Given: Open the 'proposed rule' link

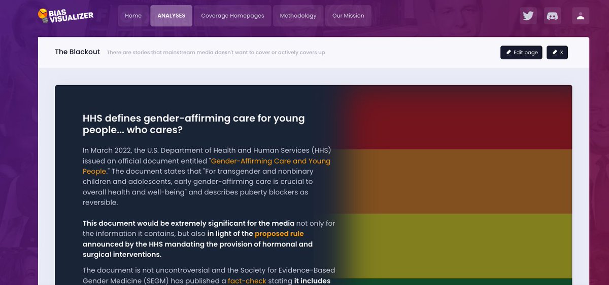Looking at the screenshot, I should pyautogui.click(x=279, y=233).
